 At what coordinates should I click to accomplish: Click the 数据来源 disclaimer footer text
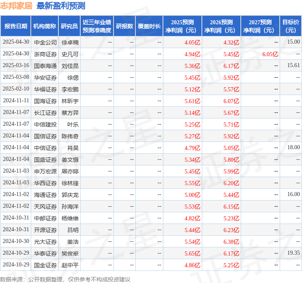[65, 279]
